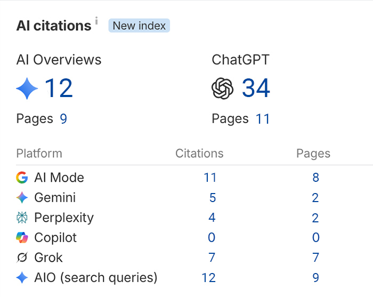Open Perplexity citations value 4
This screenshot has height=297, width=373.
[x=212, y=218]
